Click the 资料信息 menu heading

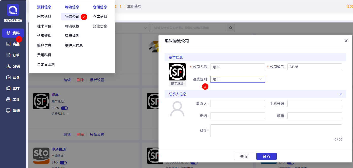44,7
